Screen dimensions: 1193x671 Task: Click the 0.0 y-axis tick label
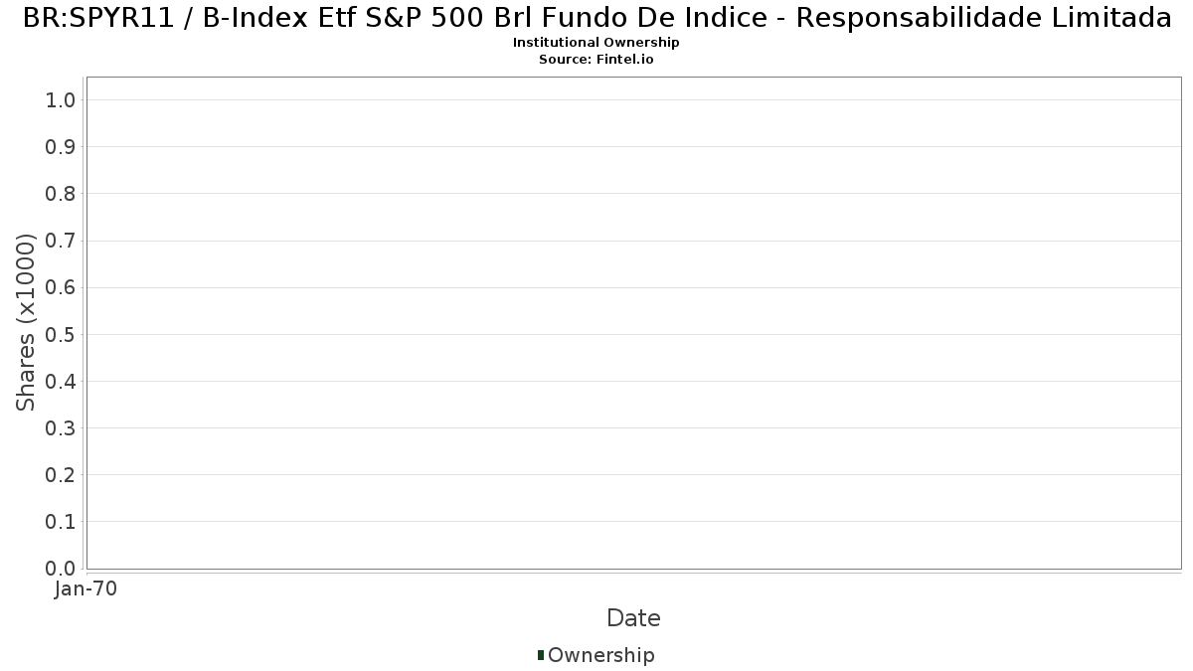61,569
